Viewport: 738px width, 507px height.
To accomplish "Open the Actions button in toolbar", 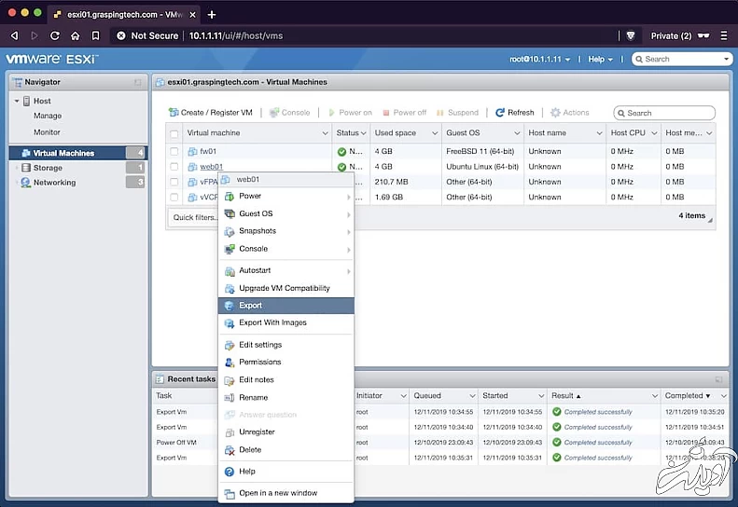I will point(569,113).
